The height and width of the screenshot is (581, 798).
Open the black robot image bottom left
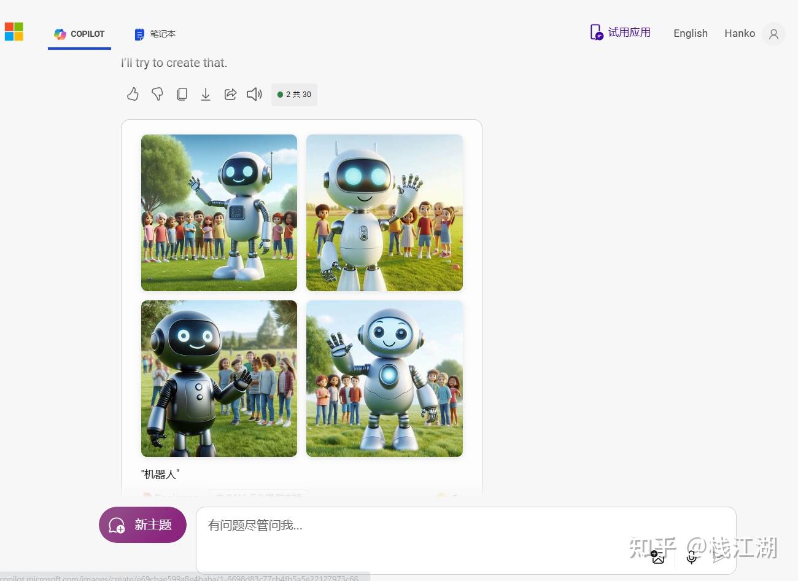tap(219, 378)
